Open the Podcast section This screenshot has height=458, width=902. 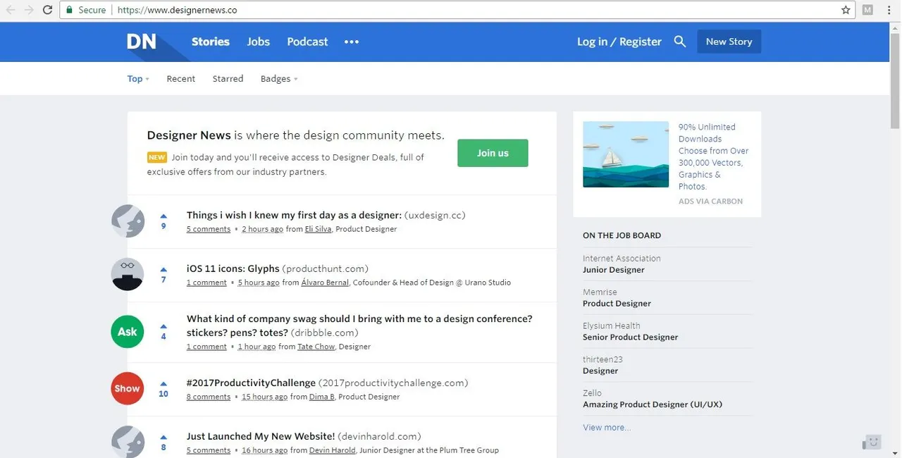pyautogui.click(x=307, y=42)
